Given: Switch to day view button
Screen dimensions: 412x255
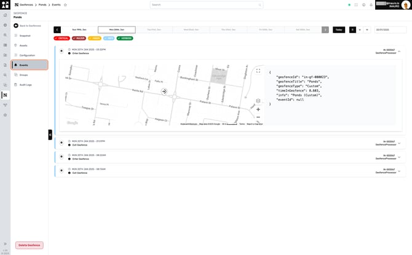Looking at the screenshot, I should (x=352, y=29).
